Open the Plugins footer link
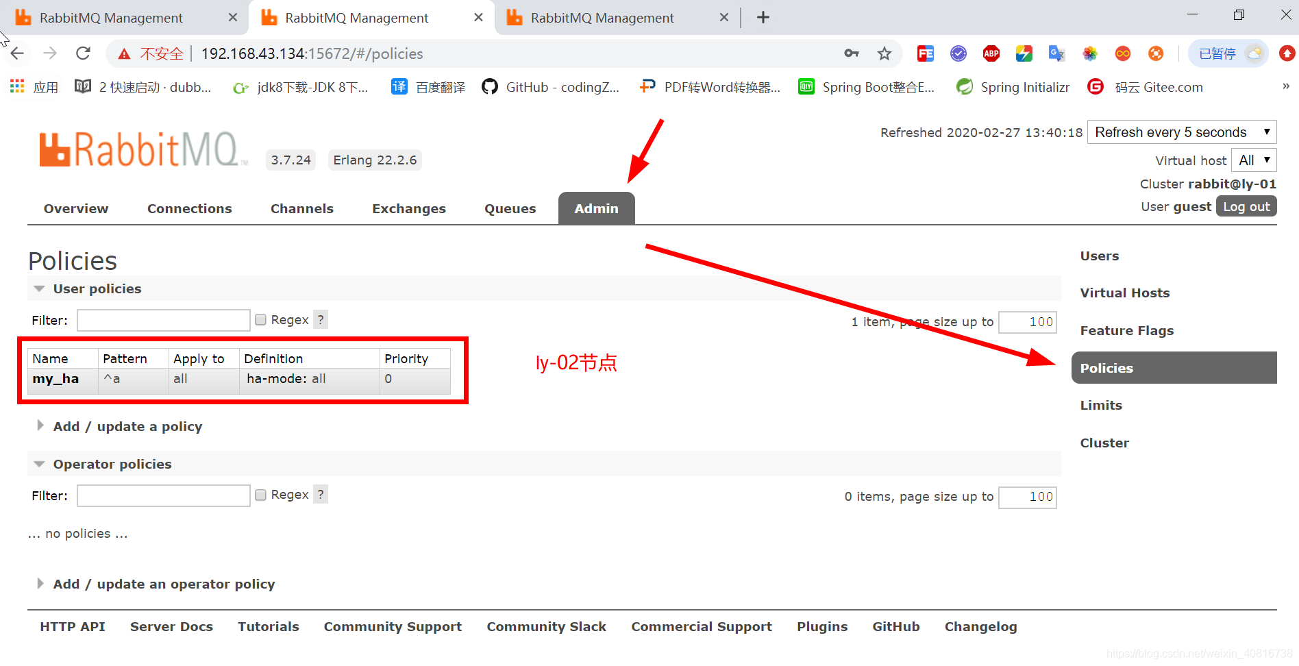 coord(822,626)
